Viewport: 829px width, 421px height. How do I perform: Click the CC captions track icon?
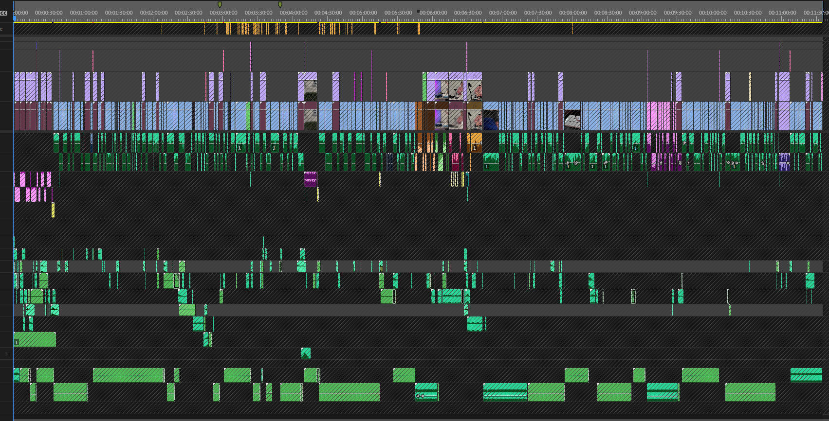click(4, 13)
